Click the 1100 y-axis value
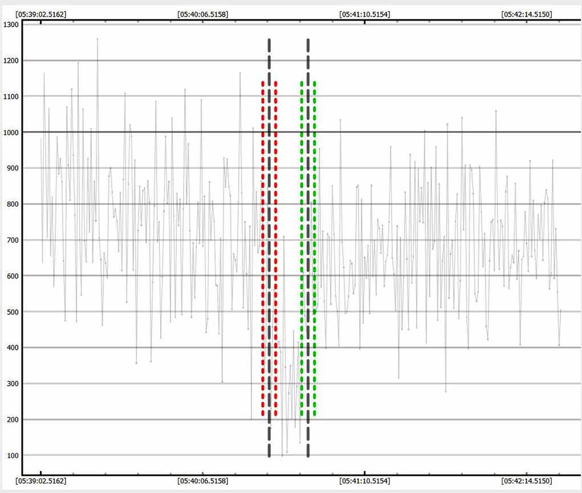 pos(11,96)
